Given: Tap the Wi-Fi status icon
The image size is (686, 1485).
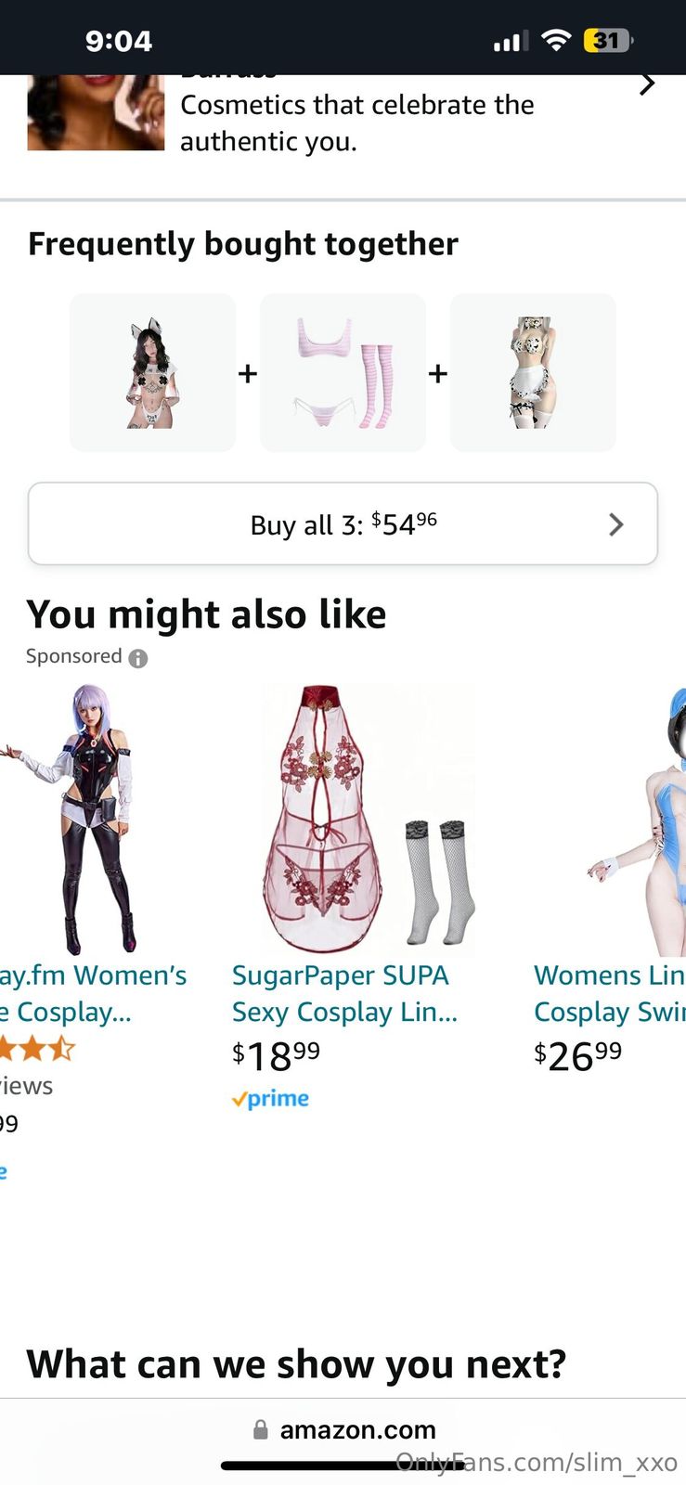Looking at the screenshot, I should [x=556, y=40].
